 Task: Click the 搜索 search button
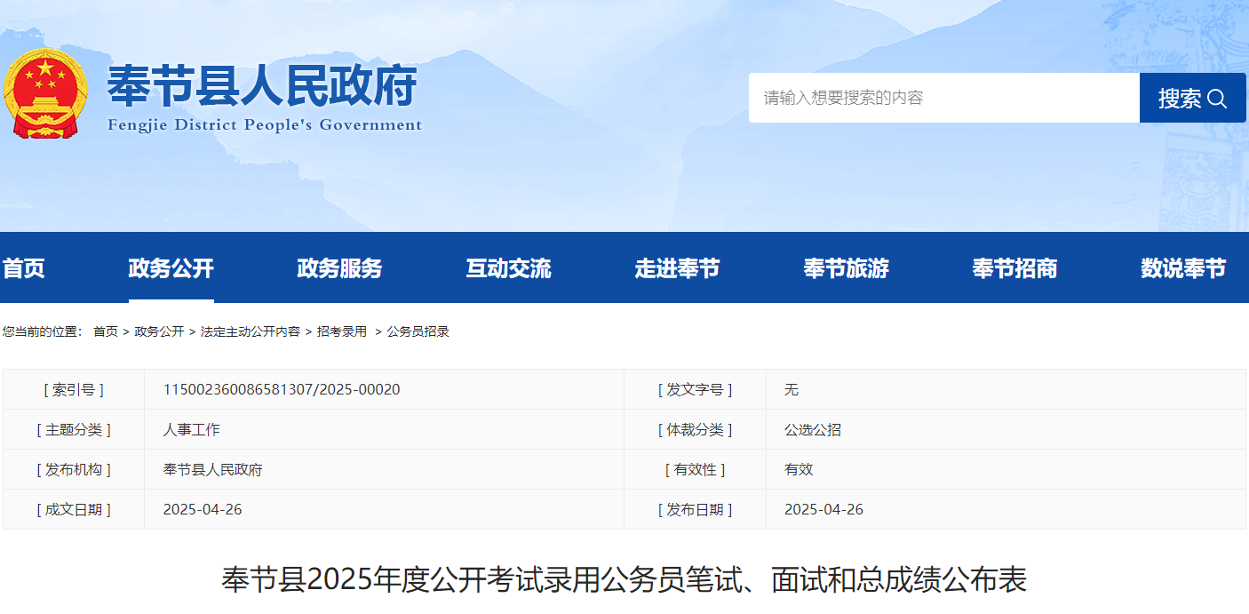tap(1192, 98)
